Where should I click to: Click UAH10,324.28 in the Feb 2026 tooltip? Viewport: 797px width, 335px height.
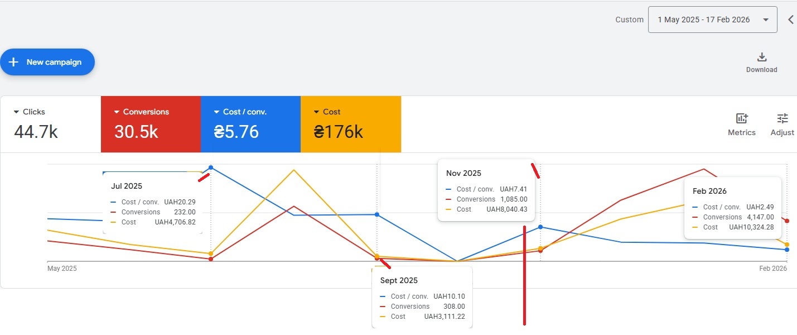pyautogui.click(x=752, y=227)
